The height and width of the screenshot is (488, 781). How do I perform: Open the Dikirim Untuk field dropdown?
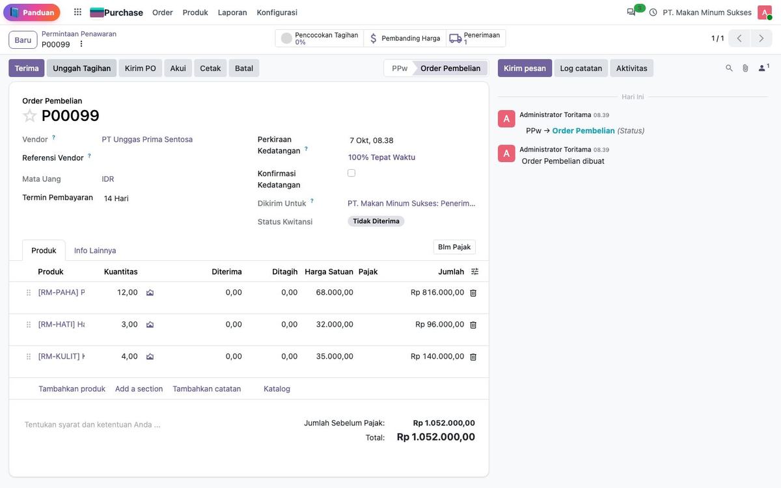pyautogui.click(x=412, y=204)
